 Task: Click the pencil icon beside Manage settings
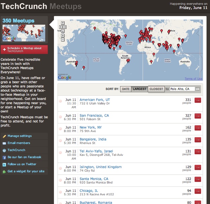pyautogui.click(x=4, y=136)
